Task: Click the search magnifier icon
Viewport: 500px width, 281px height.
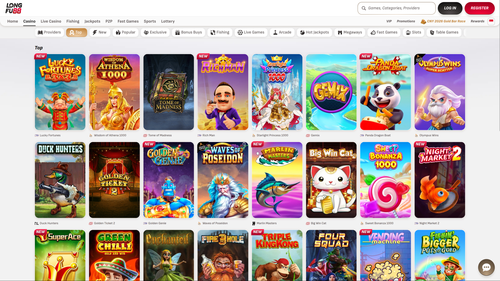Action: (364, 8)
